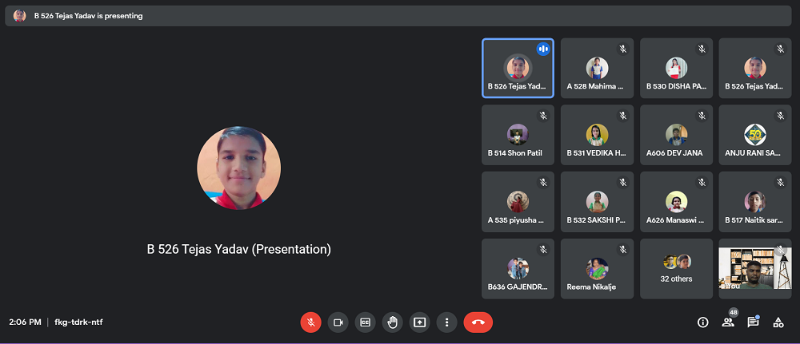Select B 514 Shon Patil's tile
Screen dimensions: 800x344
[x=518, y=135]
